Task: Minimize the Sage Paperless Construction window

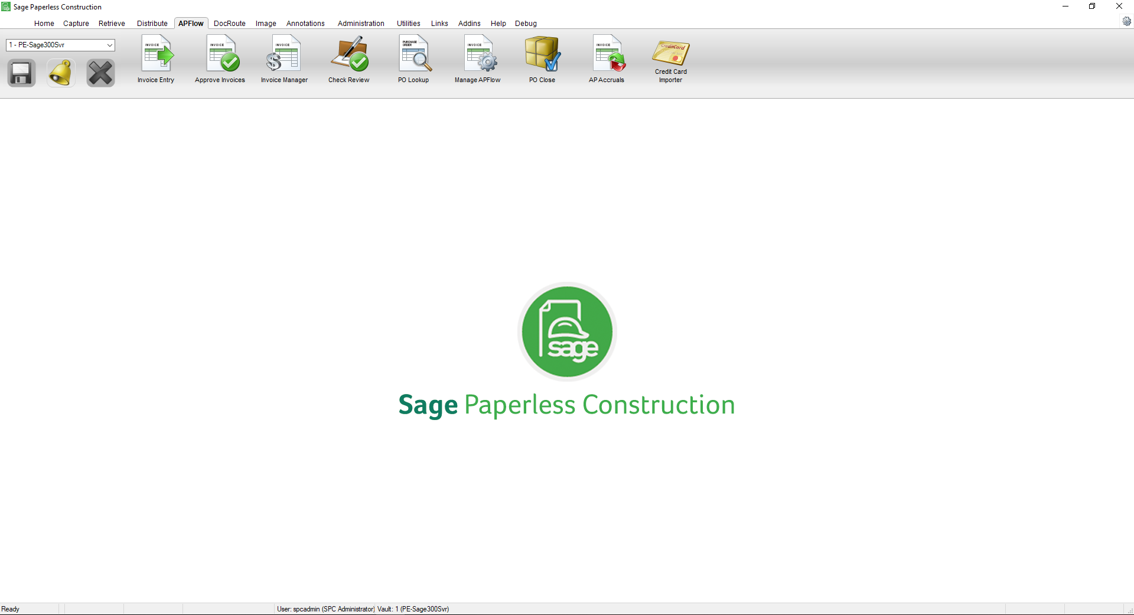Action: (1065, 6)
